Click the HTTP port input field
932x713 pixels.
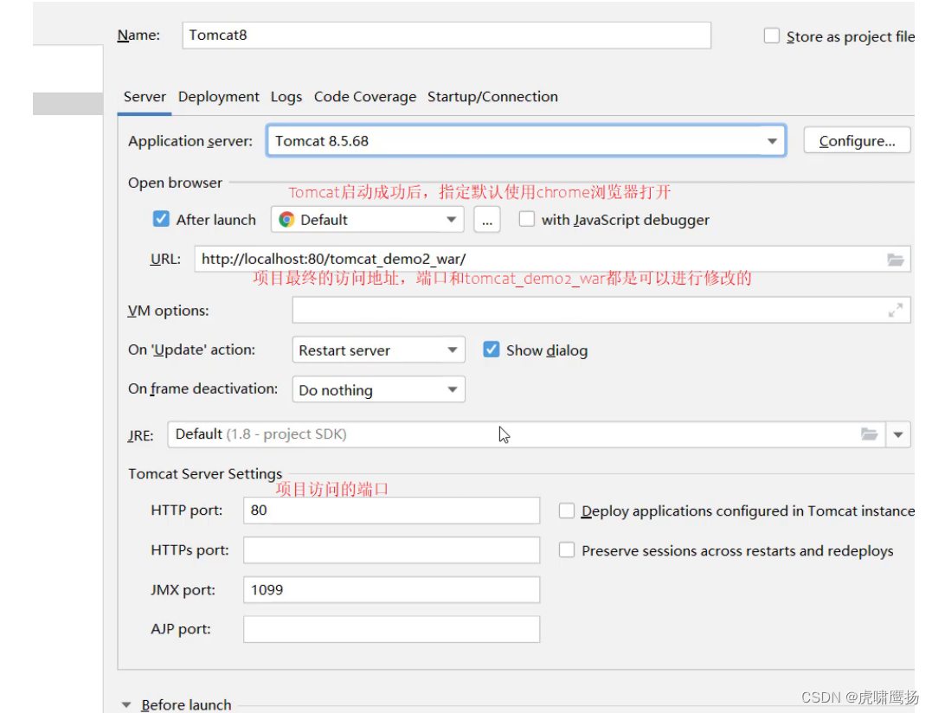(389, 511)
